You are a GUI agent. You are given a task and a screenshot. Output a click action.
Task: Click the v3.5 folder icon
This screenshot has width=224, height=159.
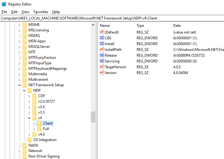point(35,112)
